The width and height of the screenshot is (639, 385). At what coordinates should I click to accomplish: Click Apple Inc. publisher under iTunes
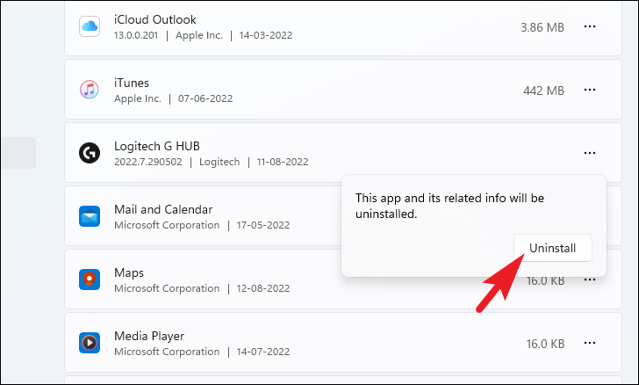(138, 98)
